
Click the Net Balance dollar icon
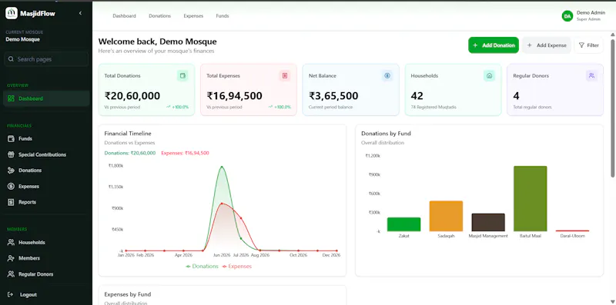click(387, 75)
